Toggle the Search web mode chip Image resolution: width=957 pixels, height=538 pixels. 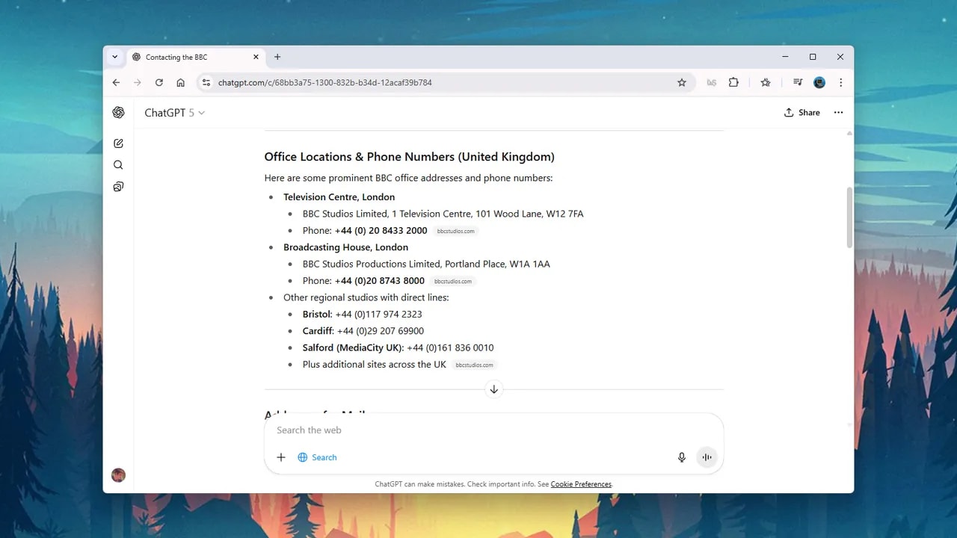pos(317,457)
